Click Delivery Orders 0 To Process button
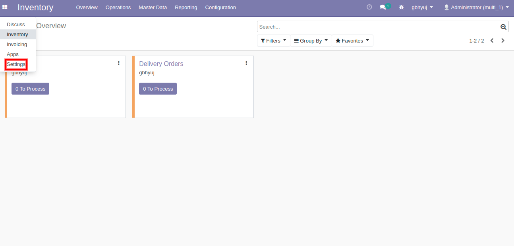The height and width of the screenshot is (246, 514). click(158, 89)
